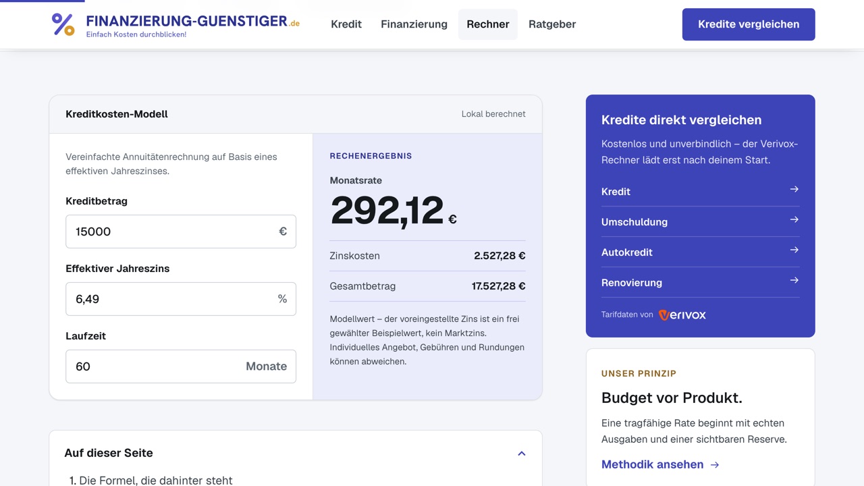The height and width of the screenshot is (486, 864).
Task: Open the Ratgeber menu
Action: [552, 24]
